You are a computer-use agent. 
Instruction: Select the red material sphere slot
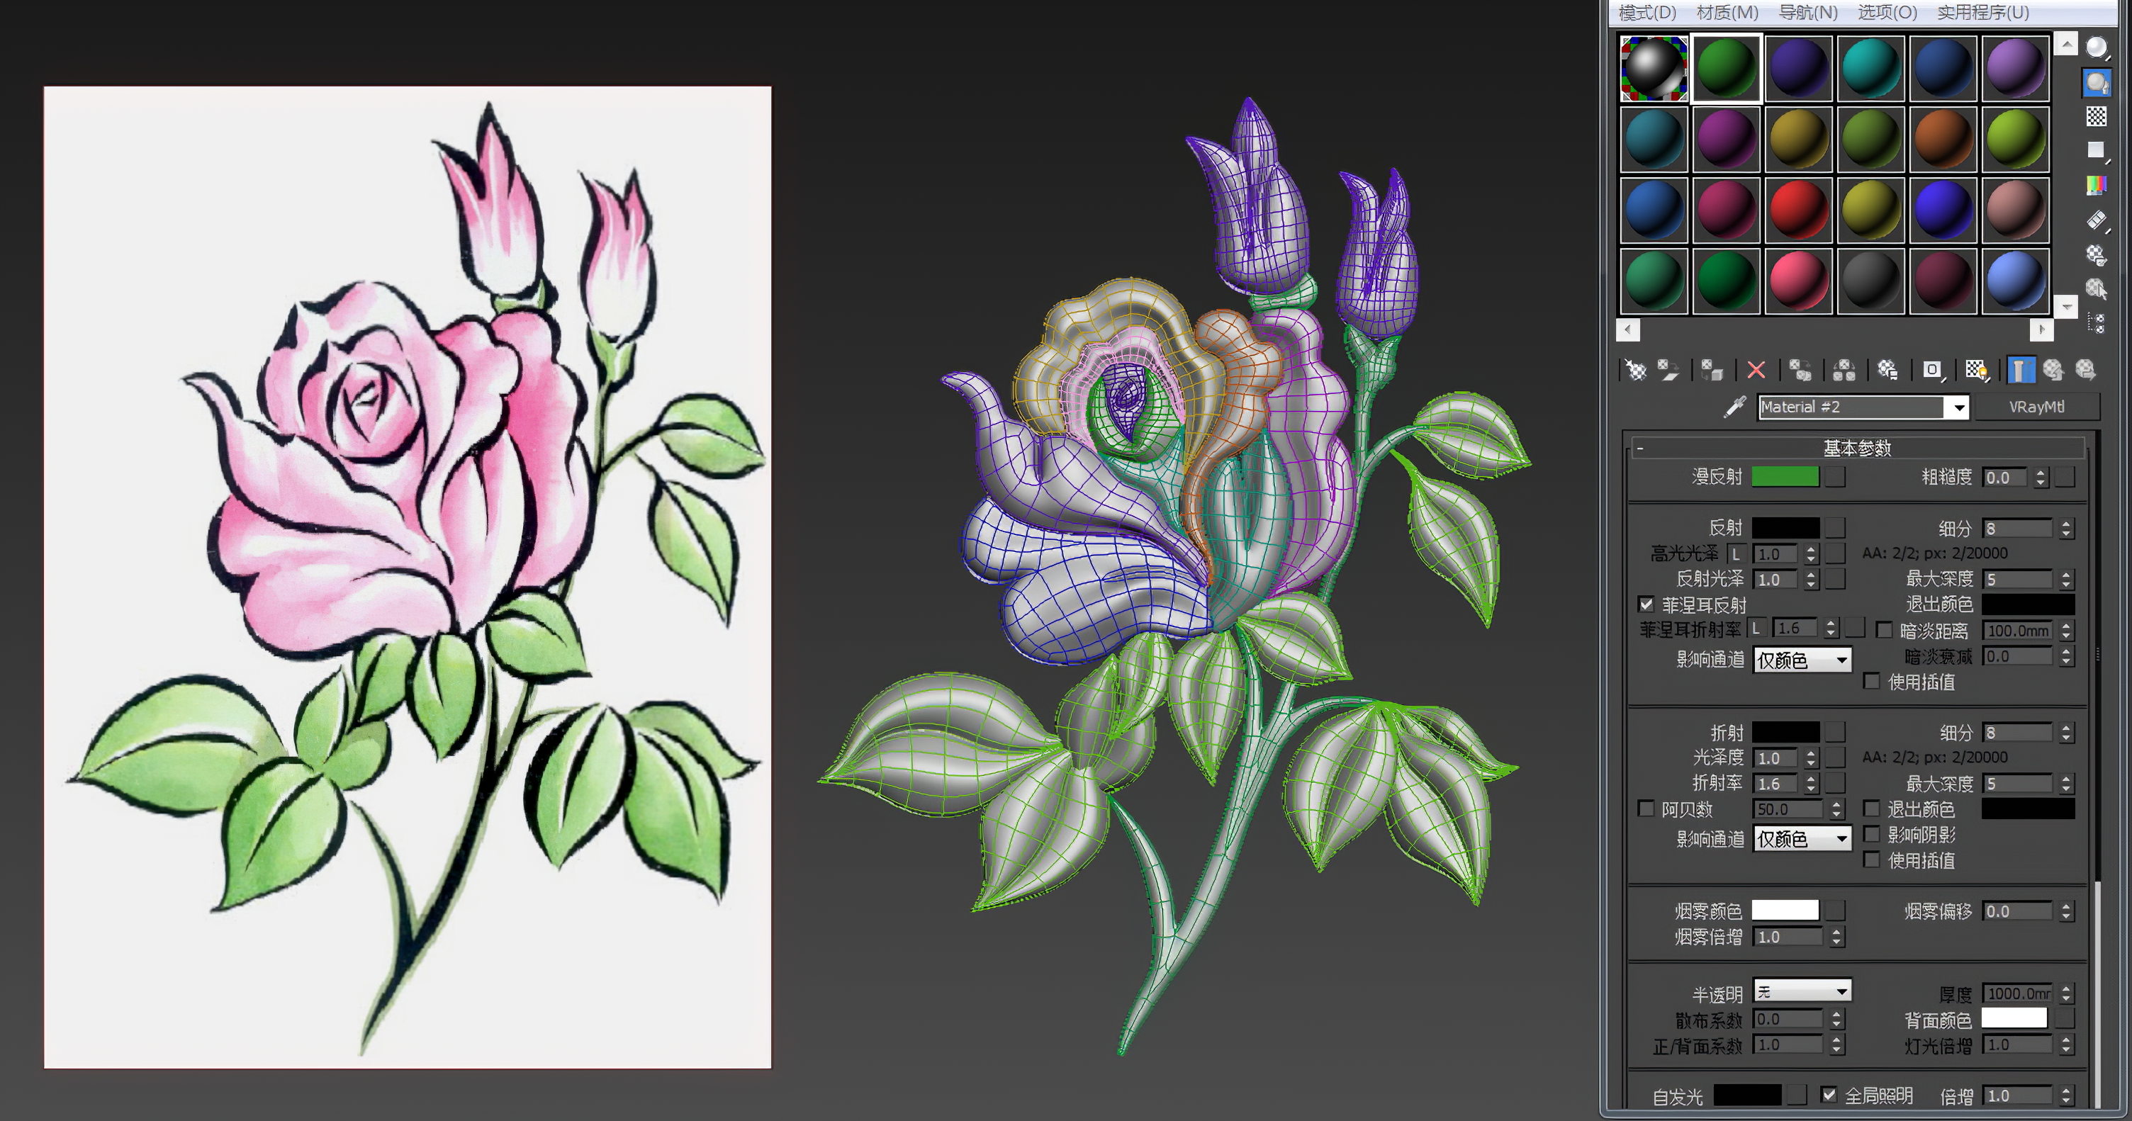coord(1798,210)
